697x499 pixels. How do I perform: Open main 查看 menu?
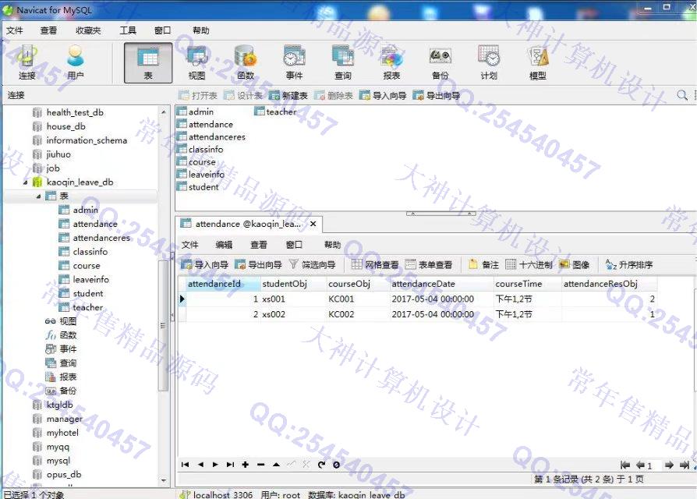click(x=48, y=30)
